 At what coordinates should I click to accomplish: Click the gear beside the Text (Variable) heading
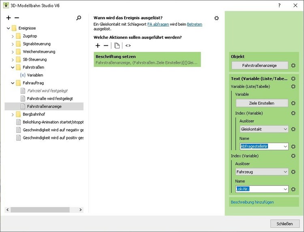pos(293,79)
